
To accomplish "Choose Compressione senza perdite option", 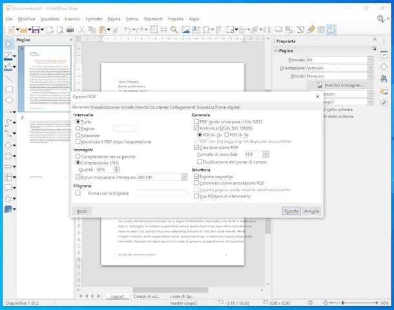I will point(78,156).
